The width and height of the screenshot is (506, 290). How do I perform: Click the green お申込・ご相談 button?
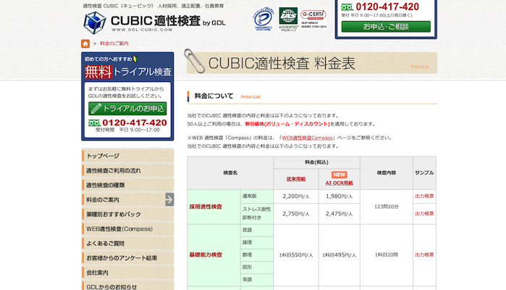[386, 27]
